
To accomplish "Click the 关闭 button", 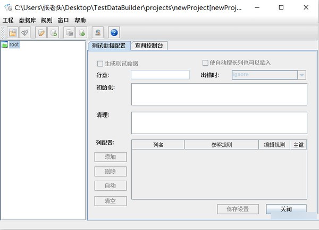I will pyautogui.click(x=286, y=209).
